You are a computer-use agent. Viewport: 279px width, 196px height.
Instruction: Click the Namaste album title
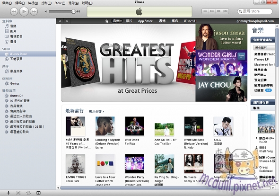[x=190, y=177]
